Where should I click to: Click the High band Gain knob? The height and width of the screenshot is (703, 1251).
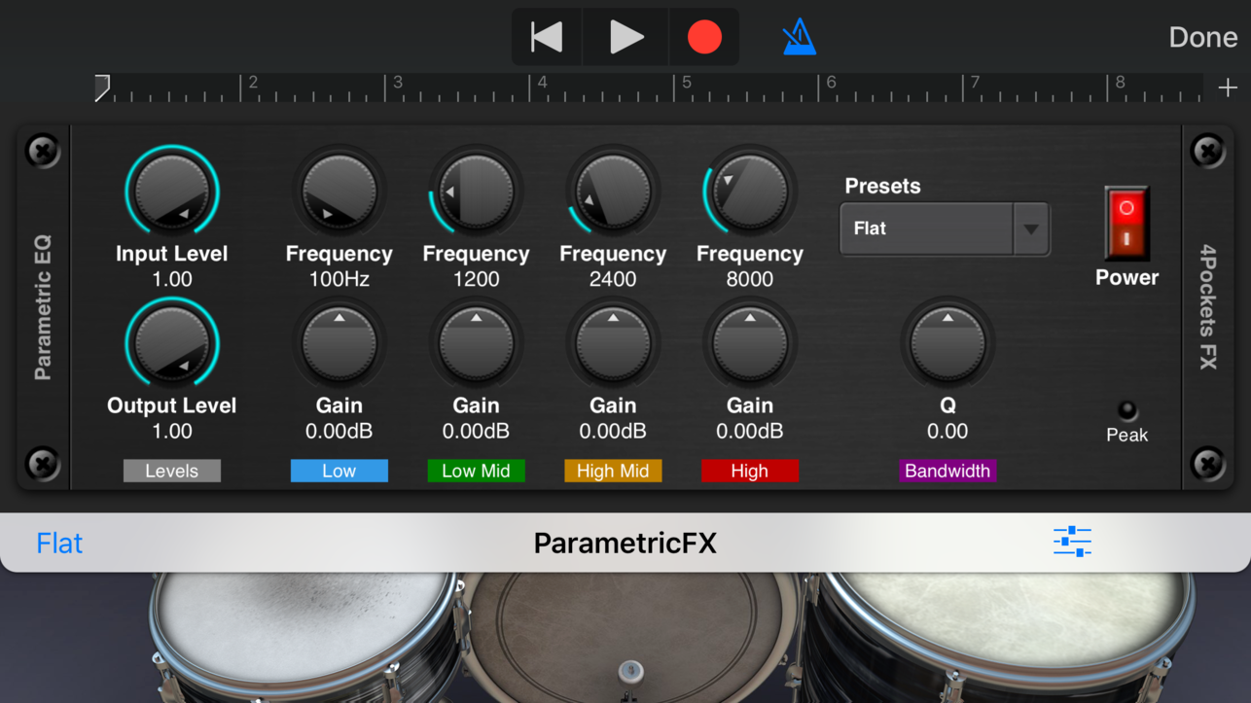click(x=750, y=343)
